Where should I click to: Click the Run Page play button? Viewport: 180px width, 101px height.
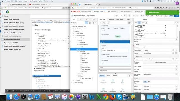pyautogui.click(x=177, y=16)
